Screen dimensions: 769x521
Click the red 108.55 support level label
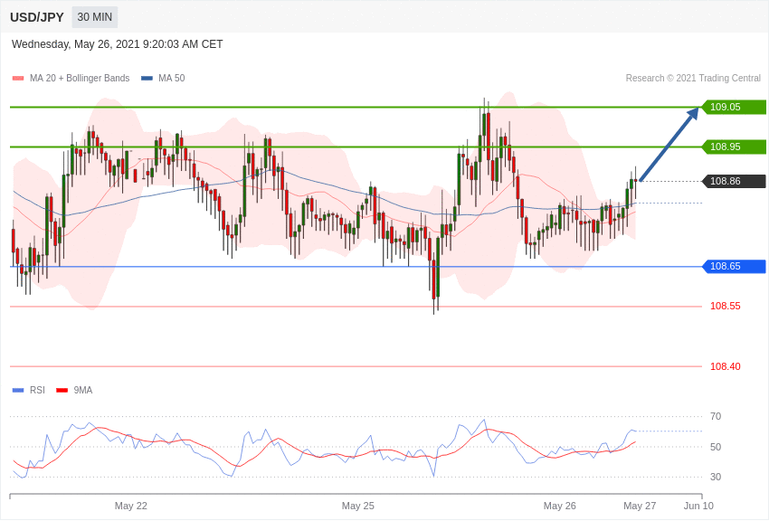[x=726, y=307]
